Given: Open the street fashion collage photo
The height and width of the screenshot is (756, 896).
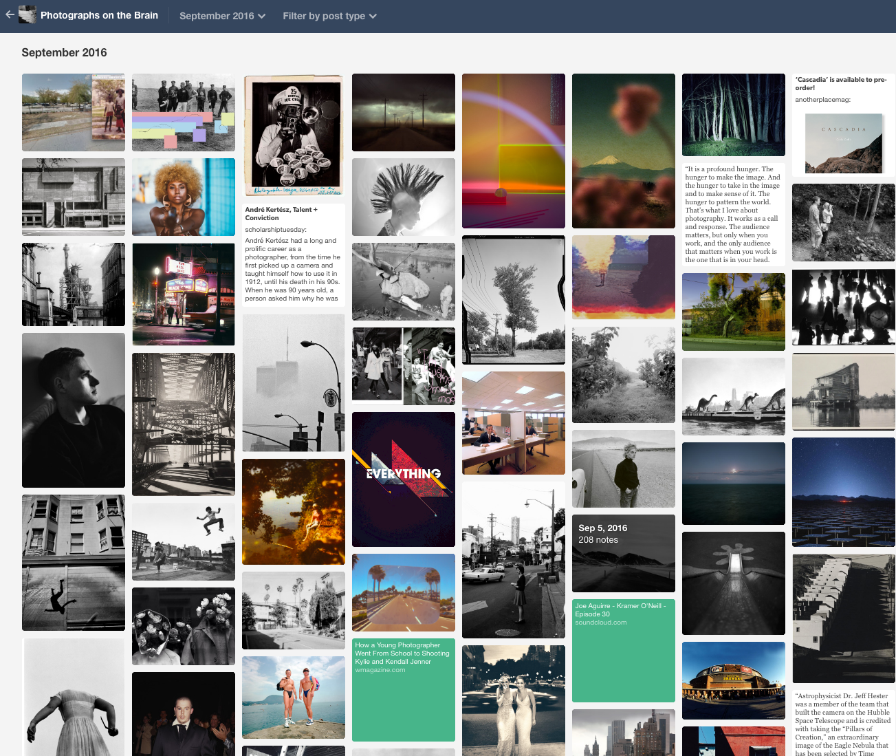Looking at the screenshot, I should [x=404, y=366].
